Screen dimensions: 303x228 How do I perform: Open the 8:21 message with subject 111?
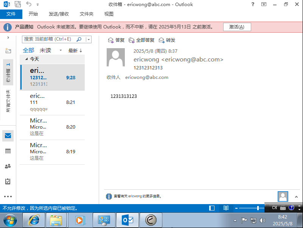click(x=52, y=103)
